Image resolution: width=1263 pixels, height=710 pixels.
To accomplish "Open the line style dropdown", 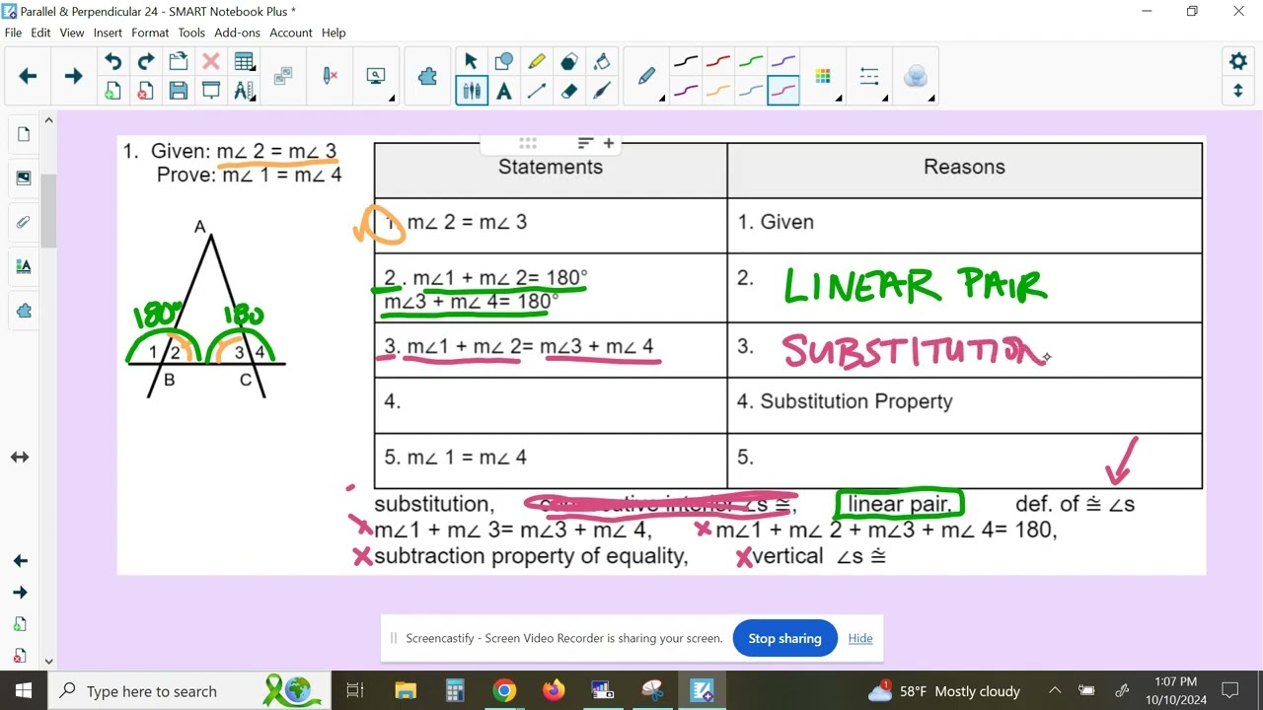I will pos(869,76).
